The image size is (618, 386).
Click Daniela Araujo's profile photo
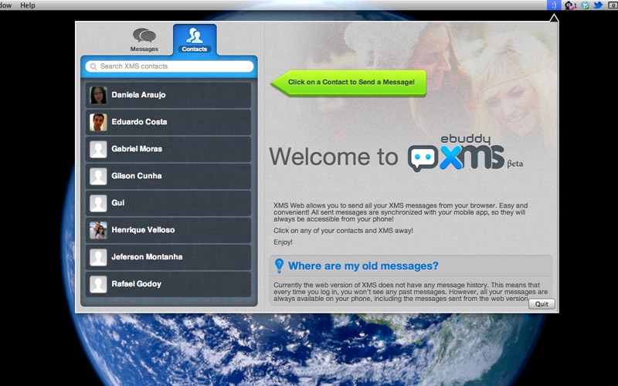tap(98, 95)
